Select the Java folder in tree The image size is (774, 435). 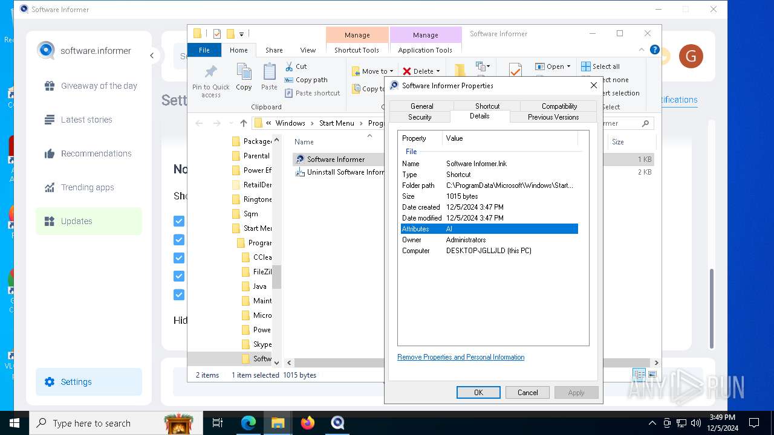click(x=255, y=286)
